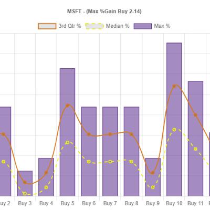Click the orange 3rd Qtr point at Buy 8

131,134
